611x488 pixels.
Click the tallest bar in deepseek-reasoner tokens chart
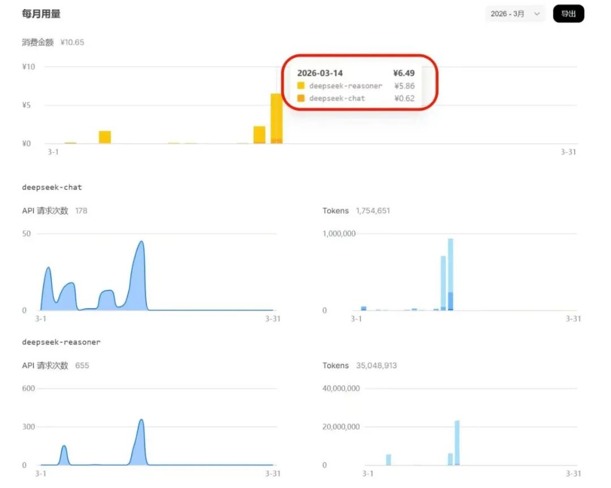[457, 443]
